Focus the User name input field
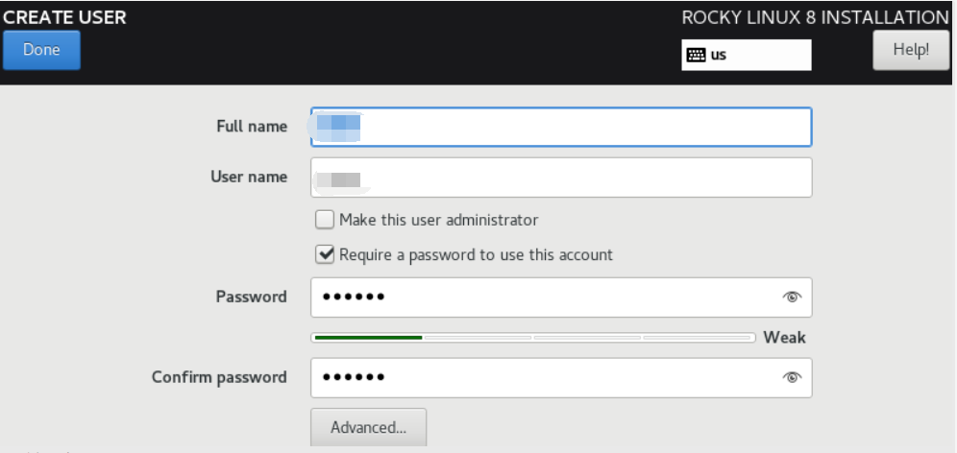 pyautogui.click(x=561, y=178)
